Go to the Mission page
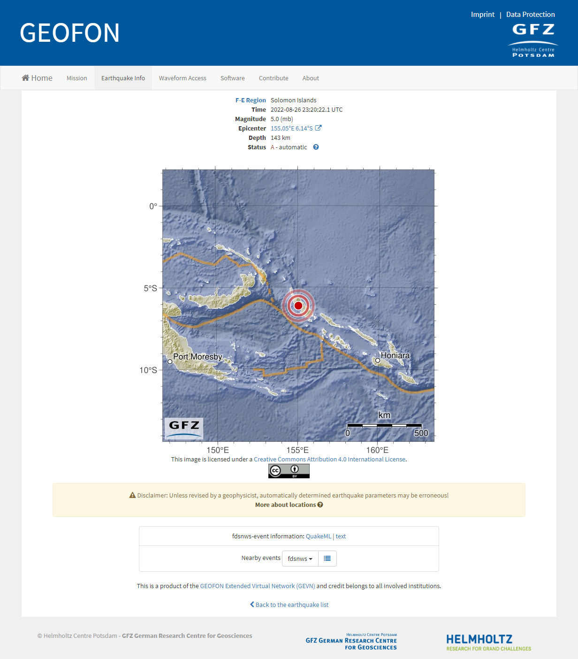578x659 pixels. [x=76, y=78]
